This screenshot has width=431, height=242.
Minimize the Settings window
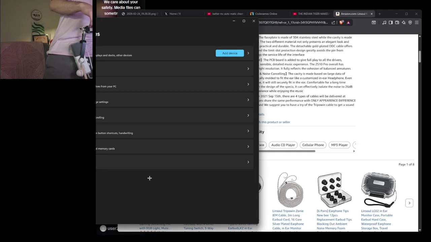234,21
